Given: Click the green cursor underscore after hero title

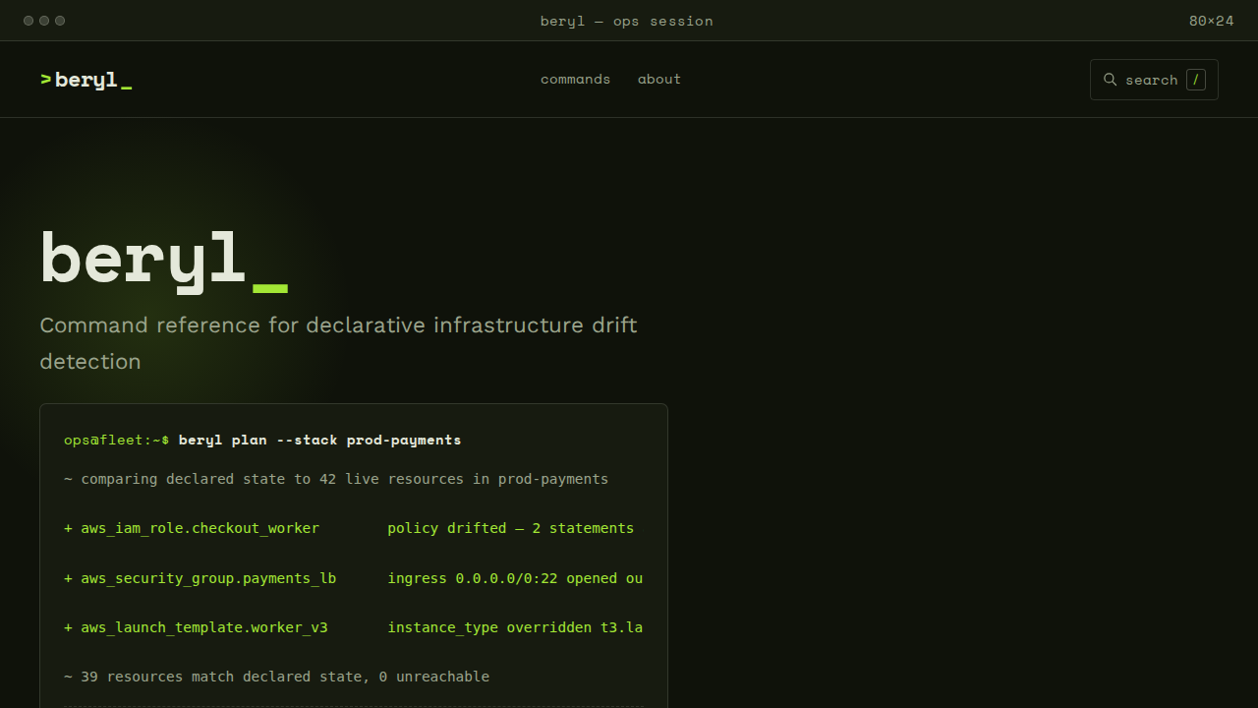Looking at the screenshot, I should point(270,288).
